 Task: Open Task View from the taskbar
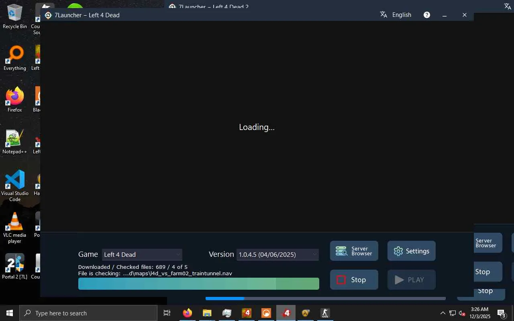click(x=167, y=313)
